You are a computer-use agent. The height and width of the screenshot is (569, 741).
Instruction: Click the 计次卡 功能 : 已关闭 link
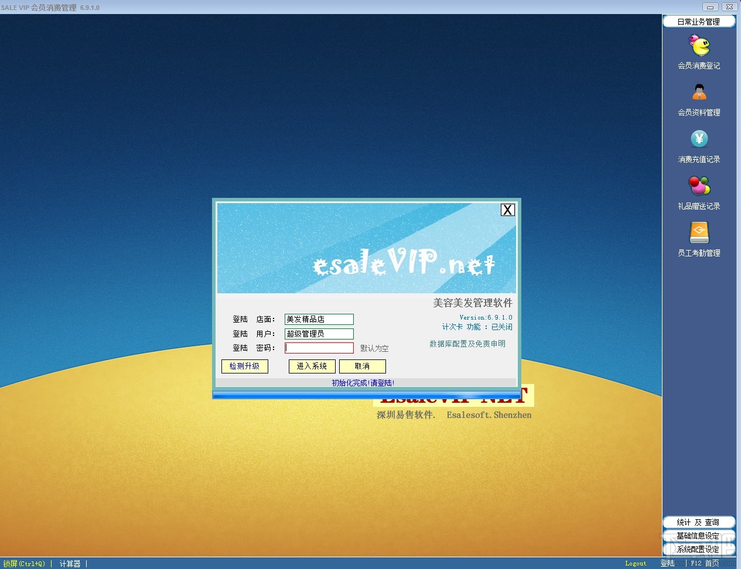point(477,327)
